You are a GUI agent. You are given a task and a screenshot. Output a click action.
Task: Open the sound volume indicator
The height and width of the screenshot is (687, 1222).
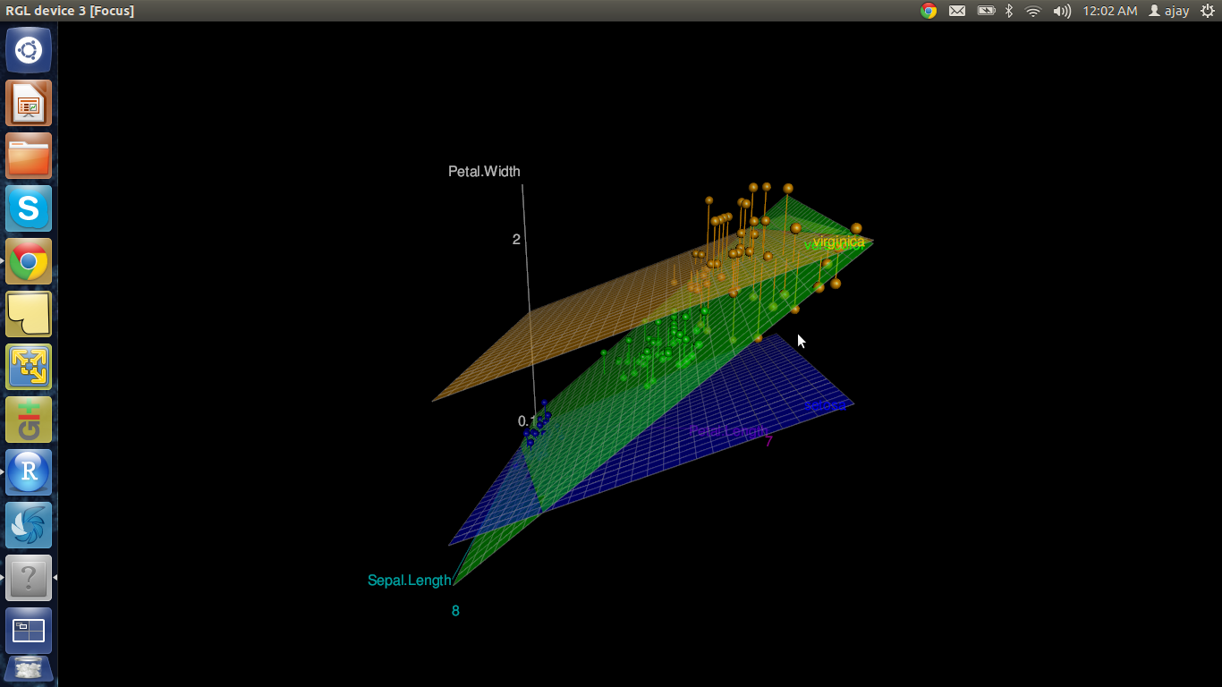(x=1062, y=11)
